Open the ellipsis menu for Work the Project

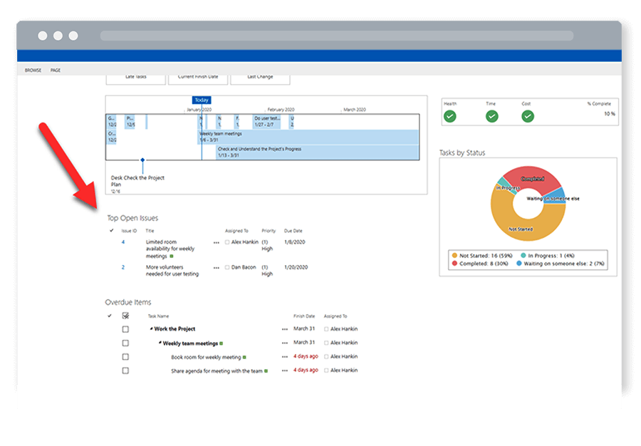pyautogui.click(x=284, y=328)
